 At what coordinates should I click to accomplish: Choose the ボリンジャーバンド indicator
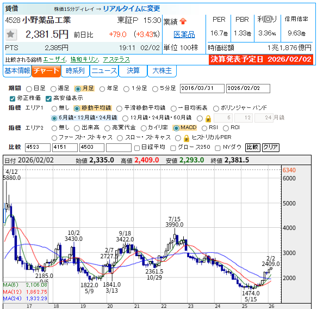click(x=216, y=108)
